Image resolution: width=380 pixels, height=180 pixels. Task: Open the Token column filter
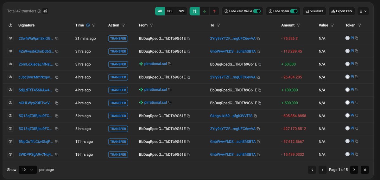[x=359, y=25]
